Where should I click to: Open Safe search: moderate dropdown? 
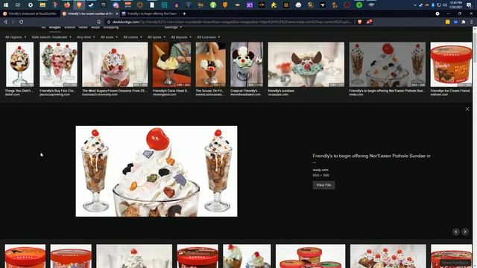pyautogui.click(x=51, y=37)
